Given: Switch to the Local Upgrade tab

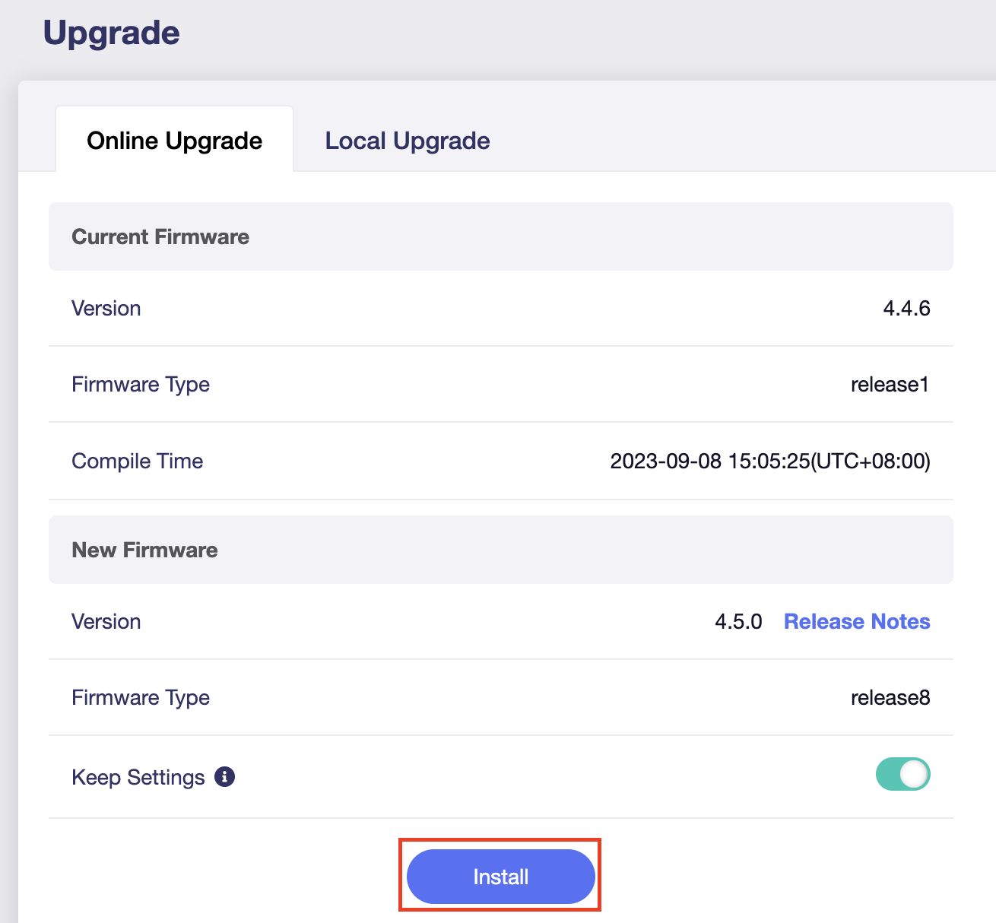Looking at the screenshot, I should [407, 141].
